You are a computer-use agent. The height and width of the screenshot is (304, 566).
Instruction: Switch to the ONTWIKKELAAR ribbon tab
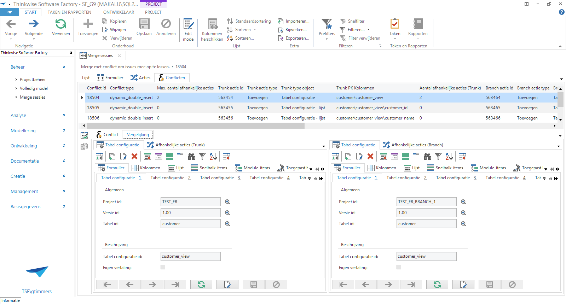click(x=119, y=12)
